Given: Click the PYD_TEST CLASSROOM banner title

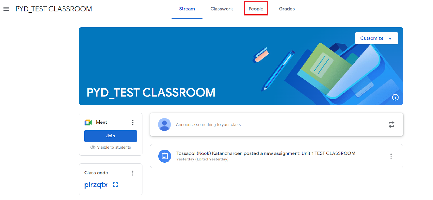Looking at the screenshot, I should [151, 93].
